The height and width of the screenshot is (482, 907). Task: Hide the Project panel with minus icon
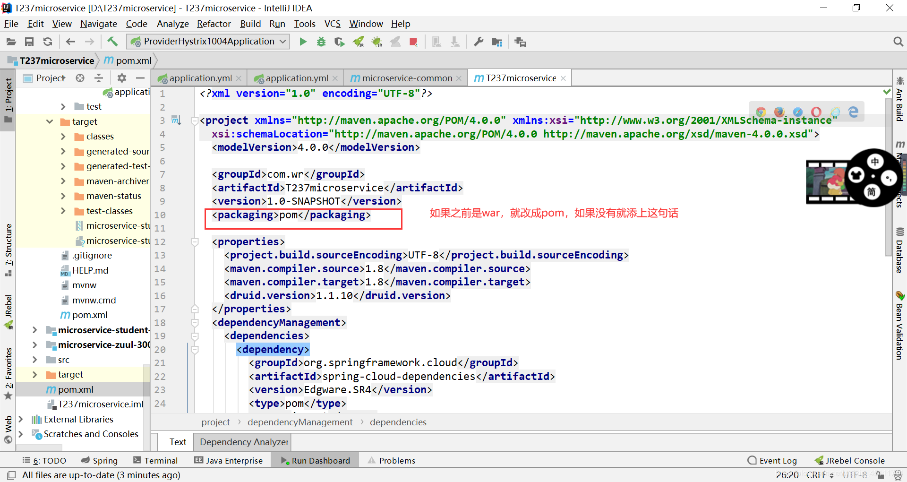140,78
